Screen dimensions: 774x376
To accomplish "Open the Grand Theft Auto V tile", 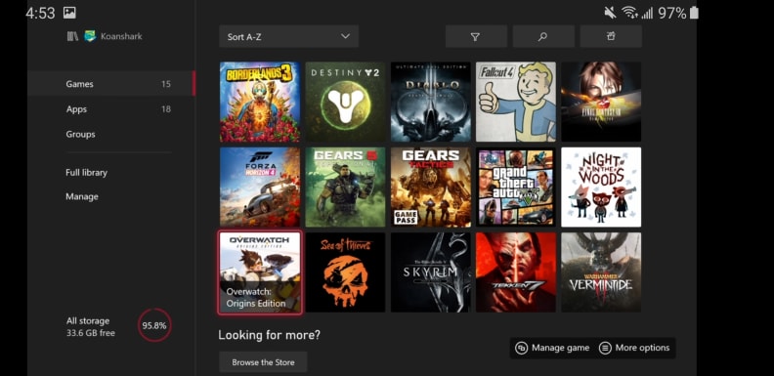I will tap(516, 187).
